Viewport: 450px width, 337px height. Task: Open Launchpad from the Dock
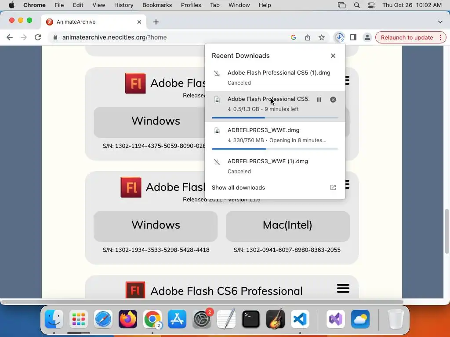pos(79,319)
